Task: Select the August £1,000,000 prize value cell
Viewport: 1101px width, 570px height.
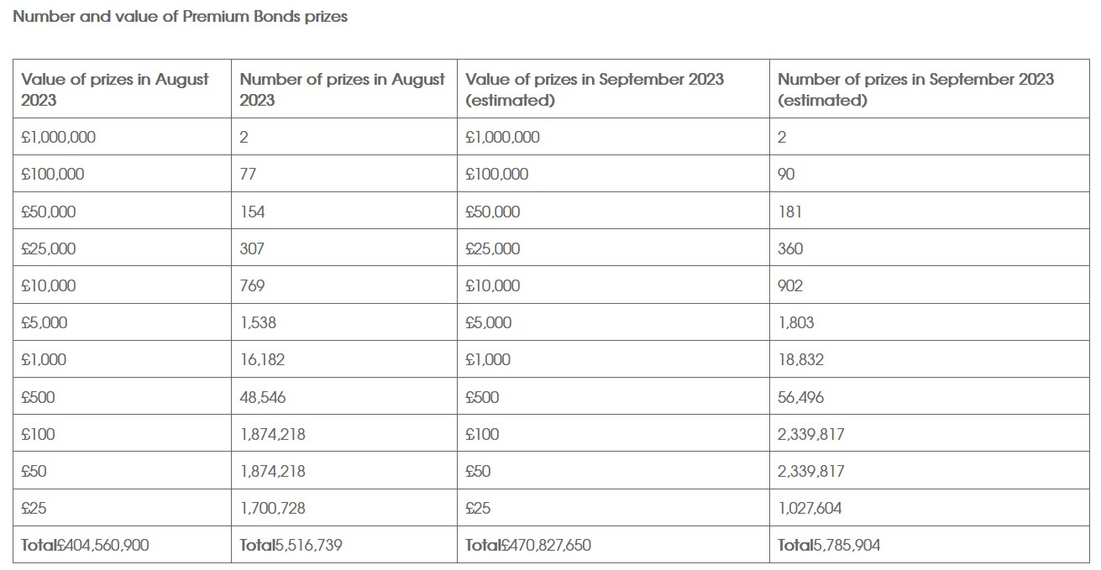Action: [122, 137]
